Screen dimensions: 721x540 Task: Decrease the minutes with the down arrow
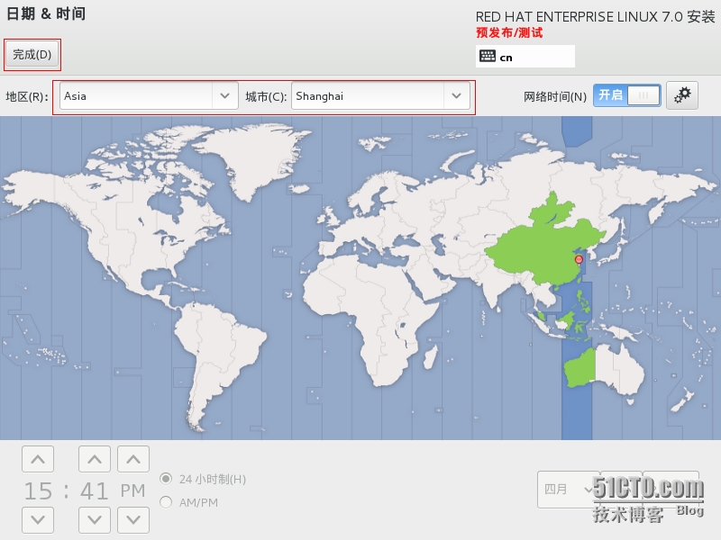[x=95, y=520]
